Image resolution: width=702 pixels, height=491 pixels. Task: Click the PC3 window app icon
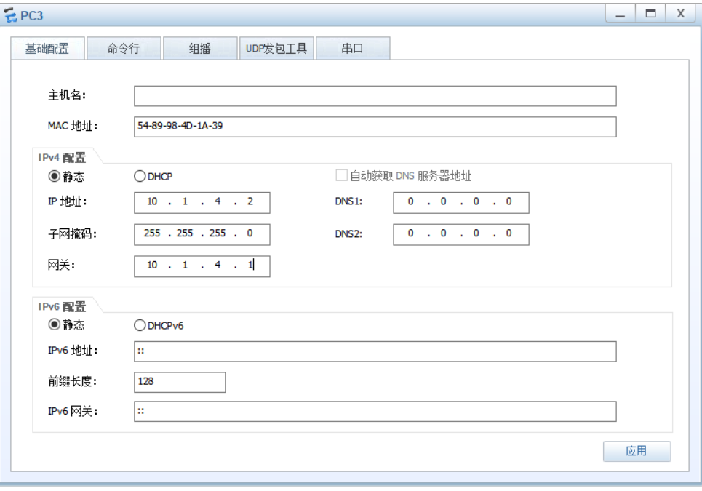tap(10, 15)
